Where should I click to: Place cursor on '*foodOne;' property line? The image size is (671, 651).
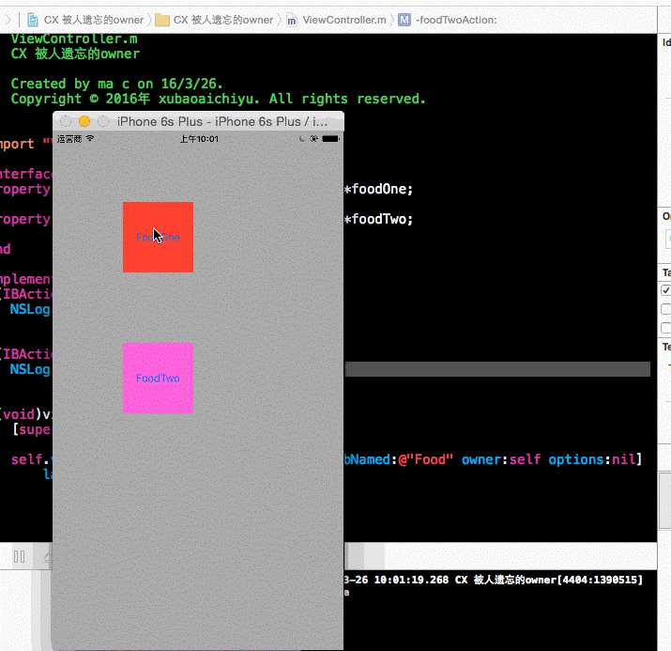click(x=378, y=189)
